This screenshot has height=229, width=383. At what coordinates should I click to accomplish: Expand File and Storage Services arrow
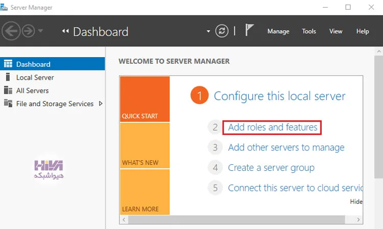click(101, 104)
